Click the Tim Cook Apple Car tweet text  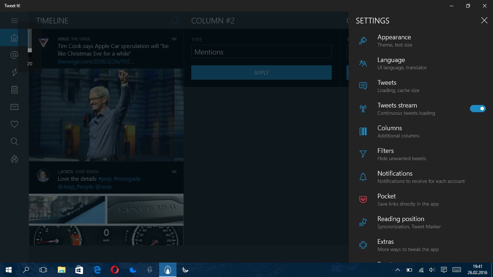tap(113, 50)
